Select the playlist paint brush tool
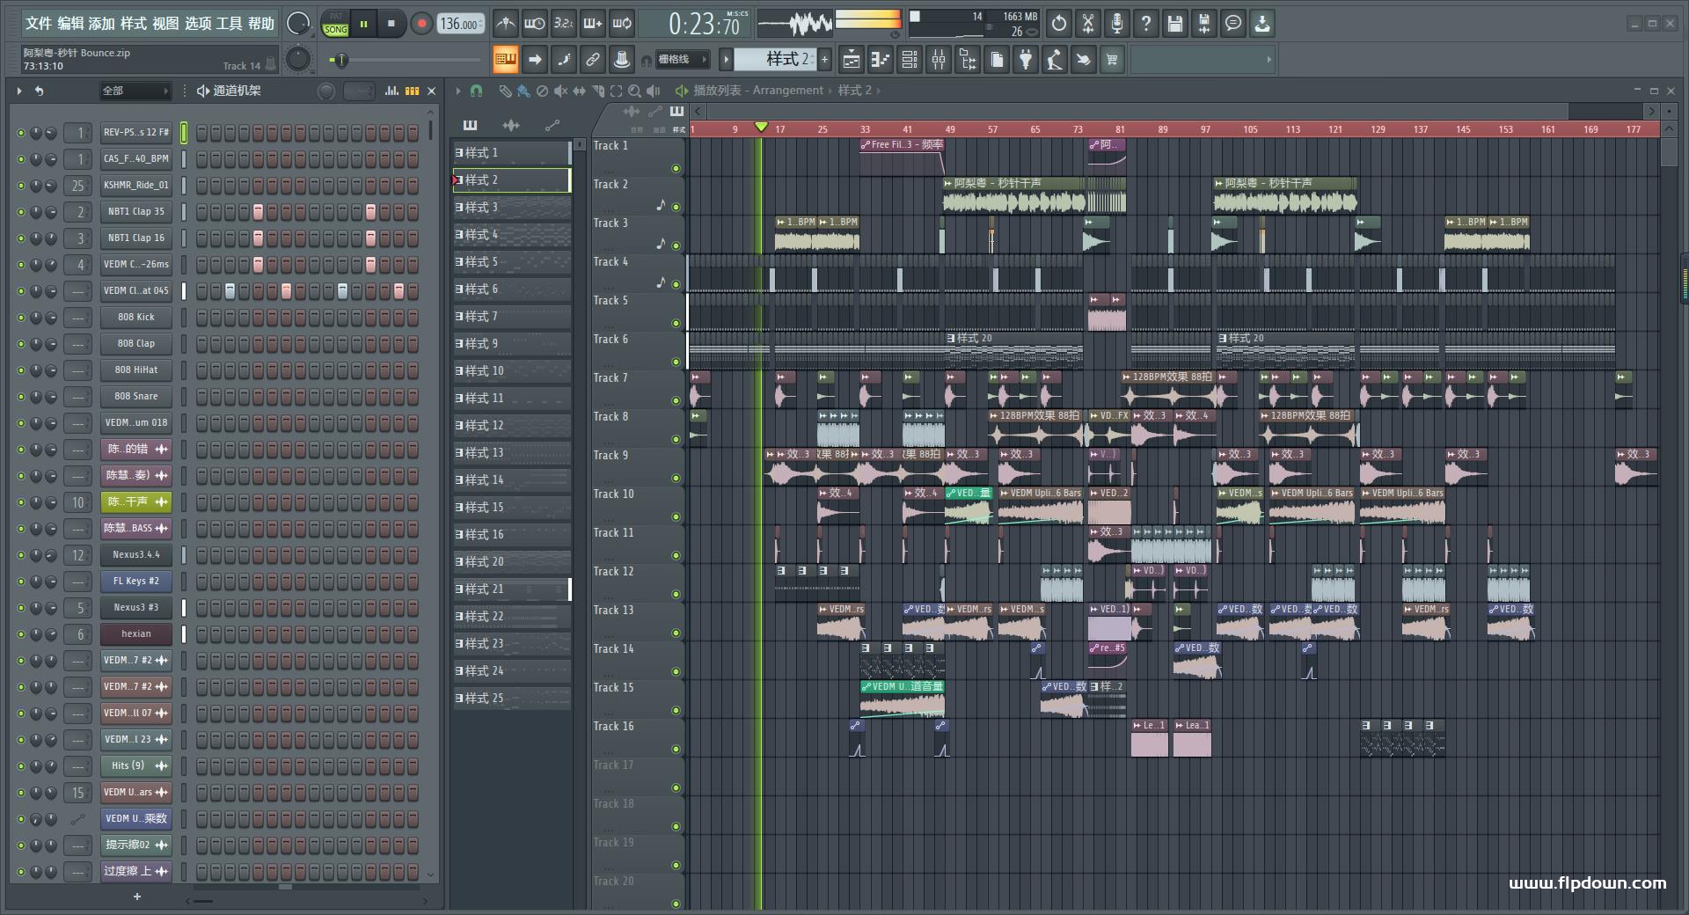The image size is (1689, 915). tap(523, 91)
